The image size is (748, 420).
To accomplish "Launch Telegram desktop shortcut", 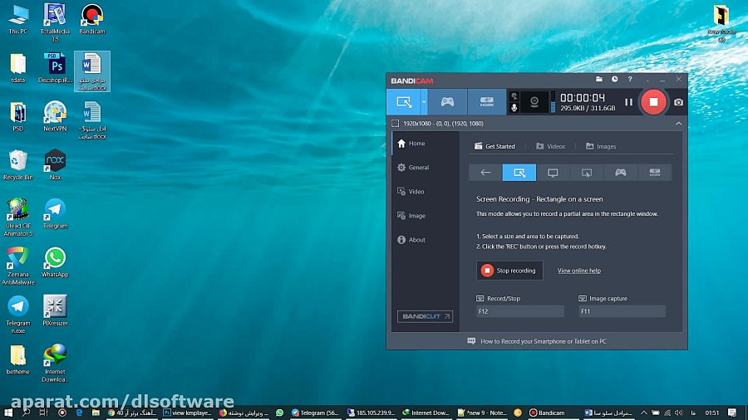I will (55, 214).
